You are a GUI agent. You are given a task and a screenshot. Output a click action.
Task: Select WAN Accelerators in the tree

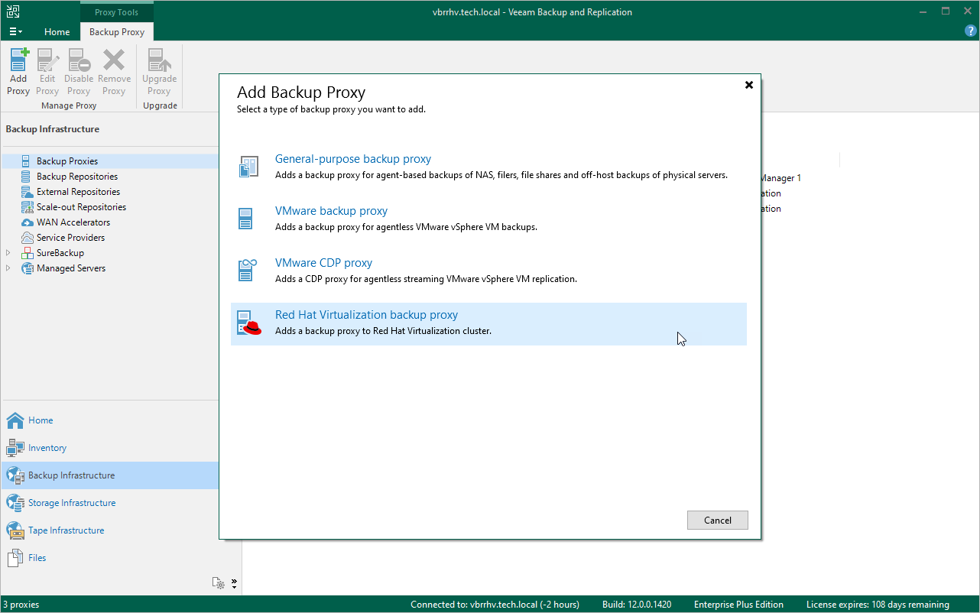click(x=73, y=222)
